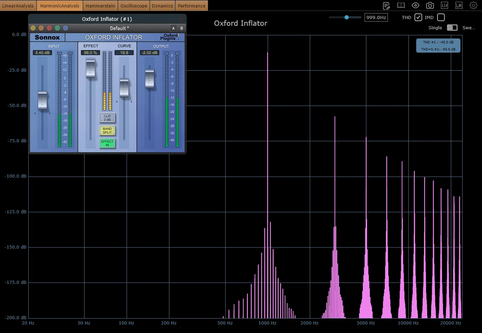Click the 1|2 compare icon
Viewport: 482px width, 333px height.
[x=445, y=5]
